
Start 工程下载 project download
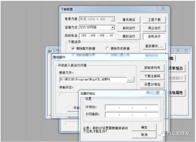point(154,20)
